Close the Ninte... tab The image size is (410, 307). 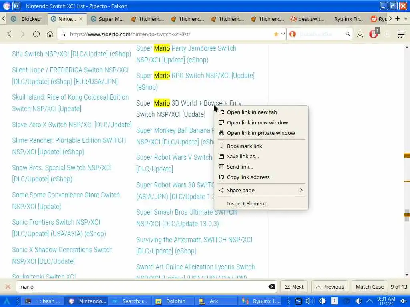click(x=81, y=19)
